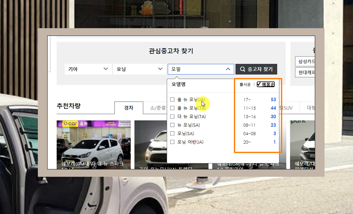Sort model list by 매물순
The image size is (353, 214).
tap(266, 84)
